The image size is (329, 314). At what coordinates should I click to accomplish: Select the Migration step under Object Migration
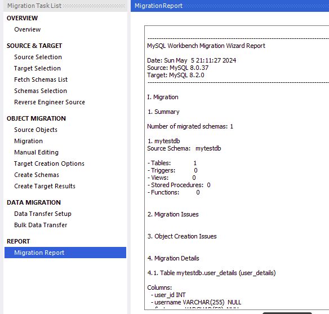(x=28, y=141)
